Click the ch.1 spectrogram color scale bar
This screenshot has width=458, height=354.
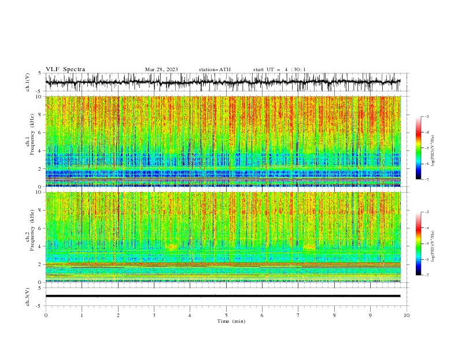(418, 148)
